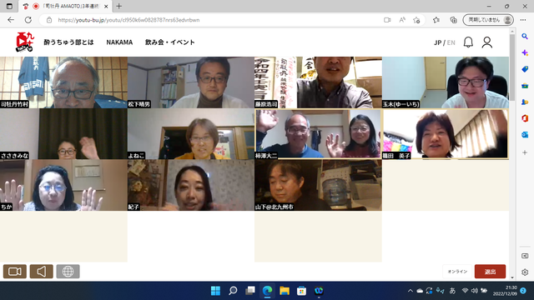Select video tile of ささきみな
The width and height of the screenshot is (534, 300).
point(63,134)
